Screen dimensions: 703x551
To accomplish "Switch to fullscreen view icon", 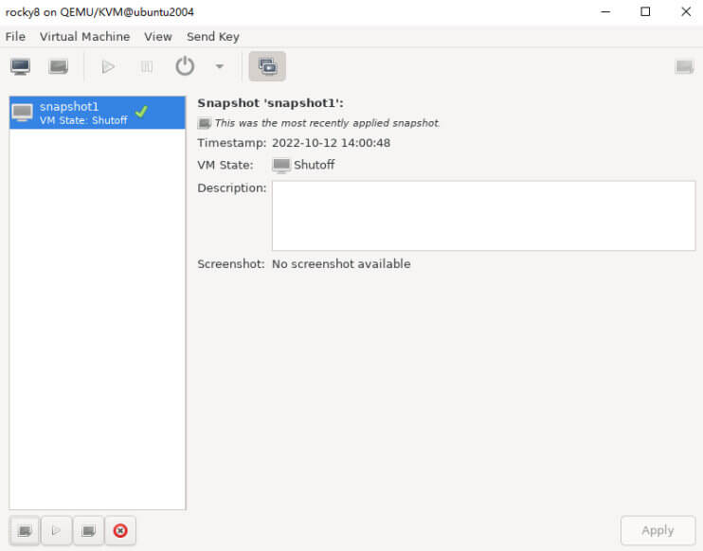I will 684,66.
